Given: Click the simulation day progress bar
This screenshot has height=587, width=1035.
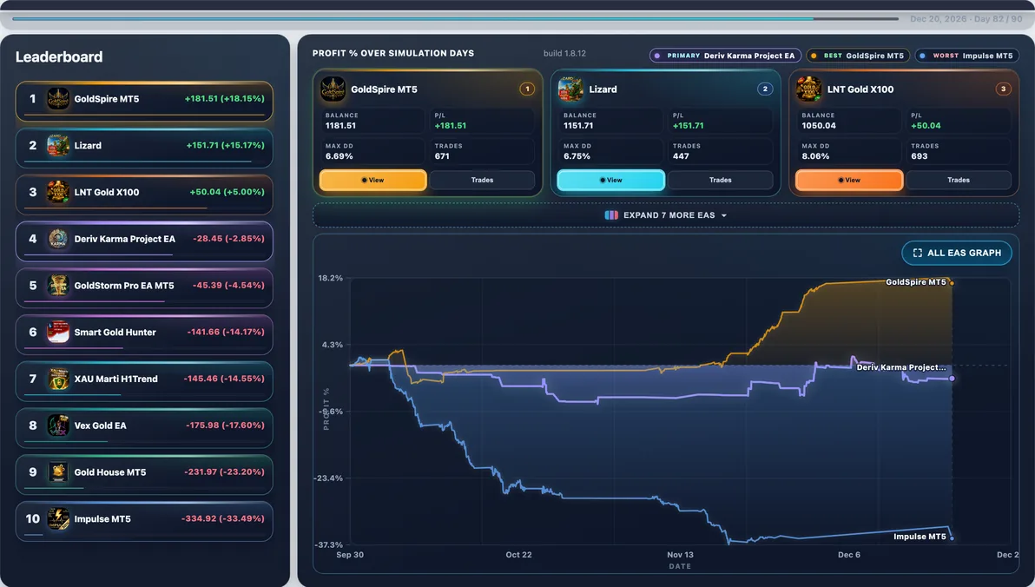Looking at the screenshot, I should pos(456,18).
